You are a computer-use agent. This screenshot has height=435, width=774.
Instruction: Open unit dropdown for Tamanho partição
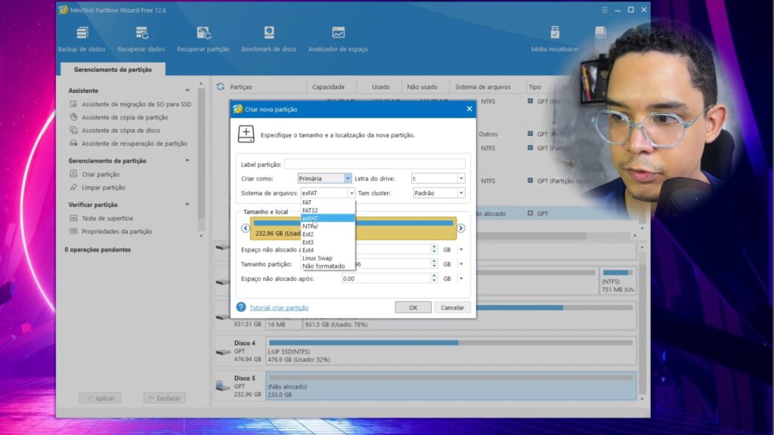tap(461, 264)
